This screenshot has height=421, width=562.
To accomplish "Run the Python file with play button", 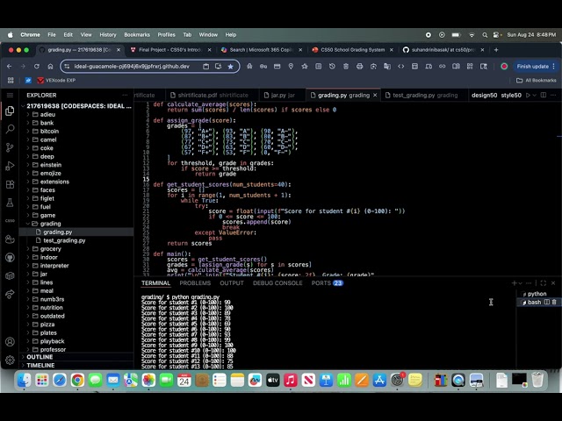I will tap(528, 96).
